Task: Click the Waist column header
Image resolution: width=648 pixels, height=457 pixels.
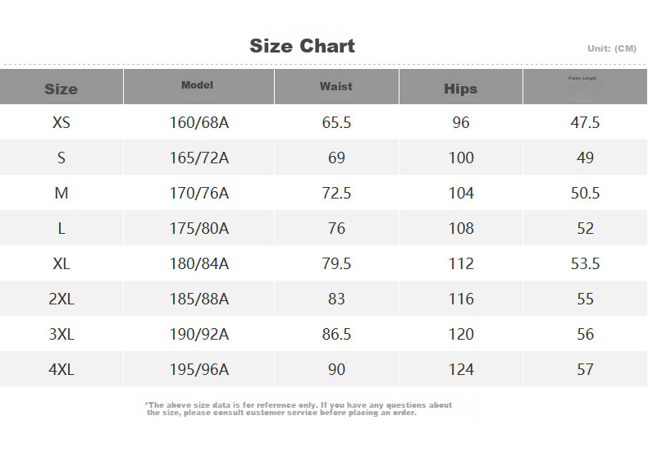Action: coord(336,86)
